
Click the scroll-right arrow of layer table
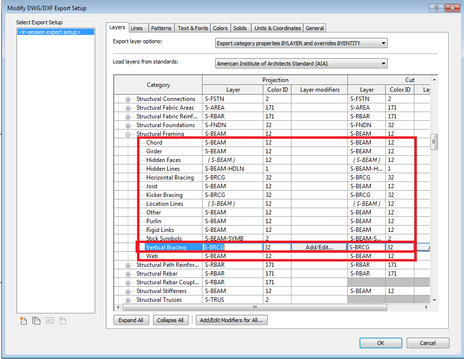427,307
